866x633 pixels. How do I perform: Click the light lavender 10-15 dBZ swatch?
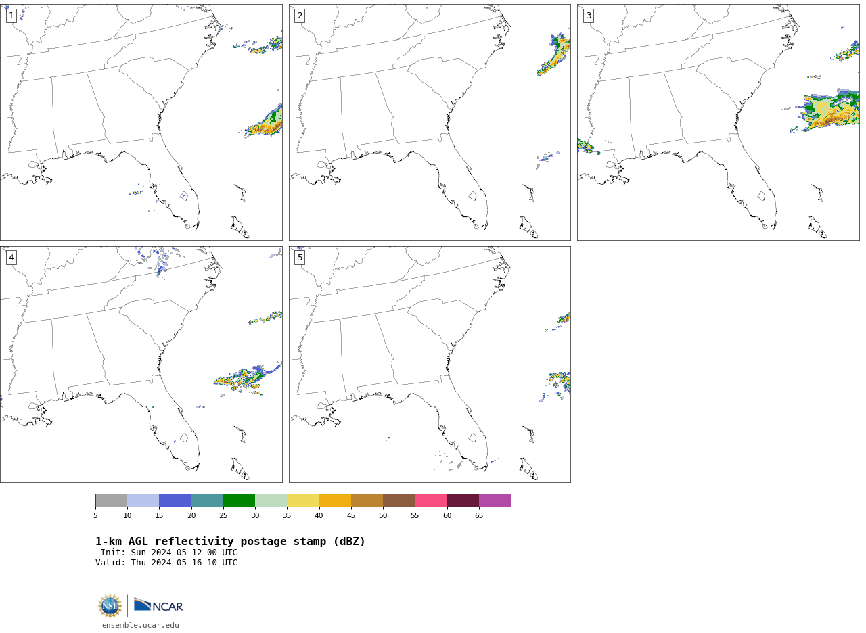(143, 500)
